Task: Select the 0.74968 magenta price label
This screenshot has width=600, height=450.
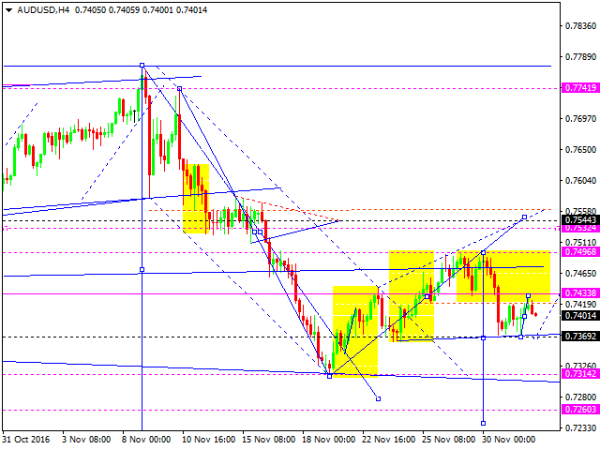Action: coord(580,252)
